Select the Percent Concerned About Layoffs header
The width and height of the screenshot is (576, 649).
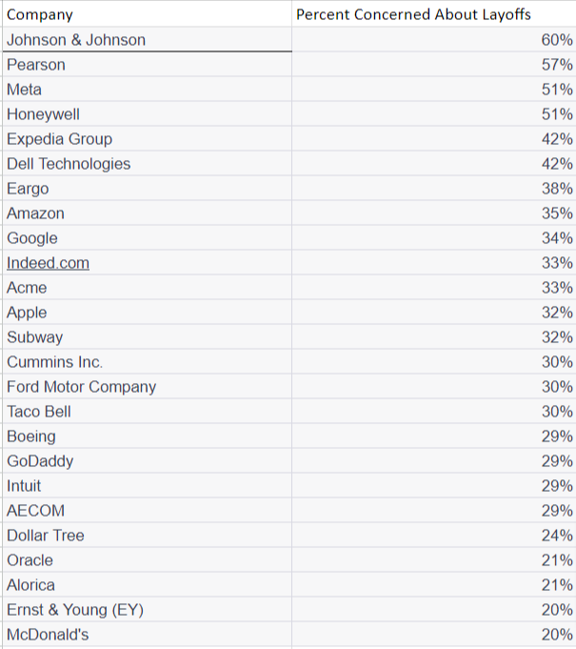tap(413, 14)
